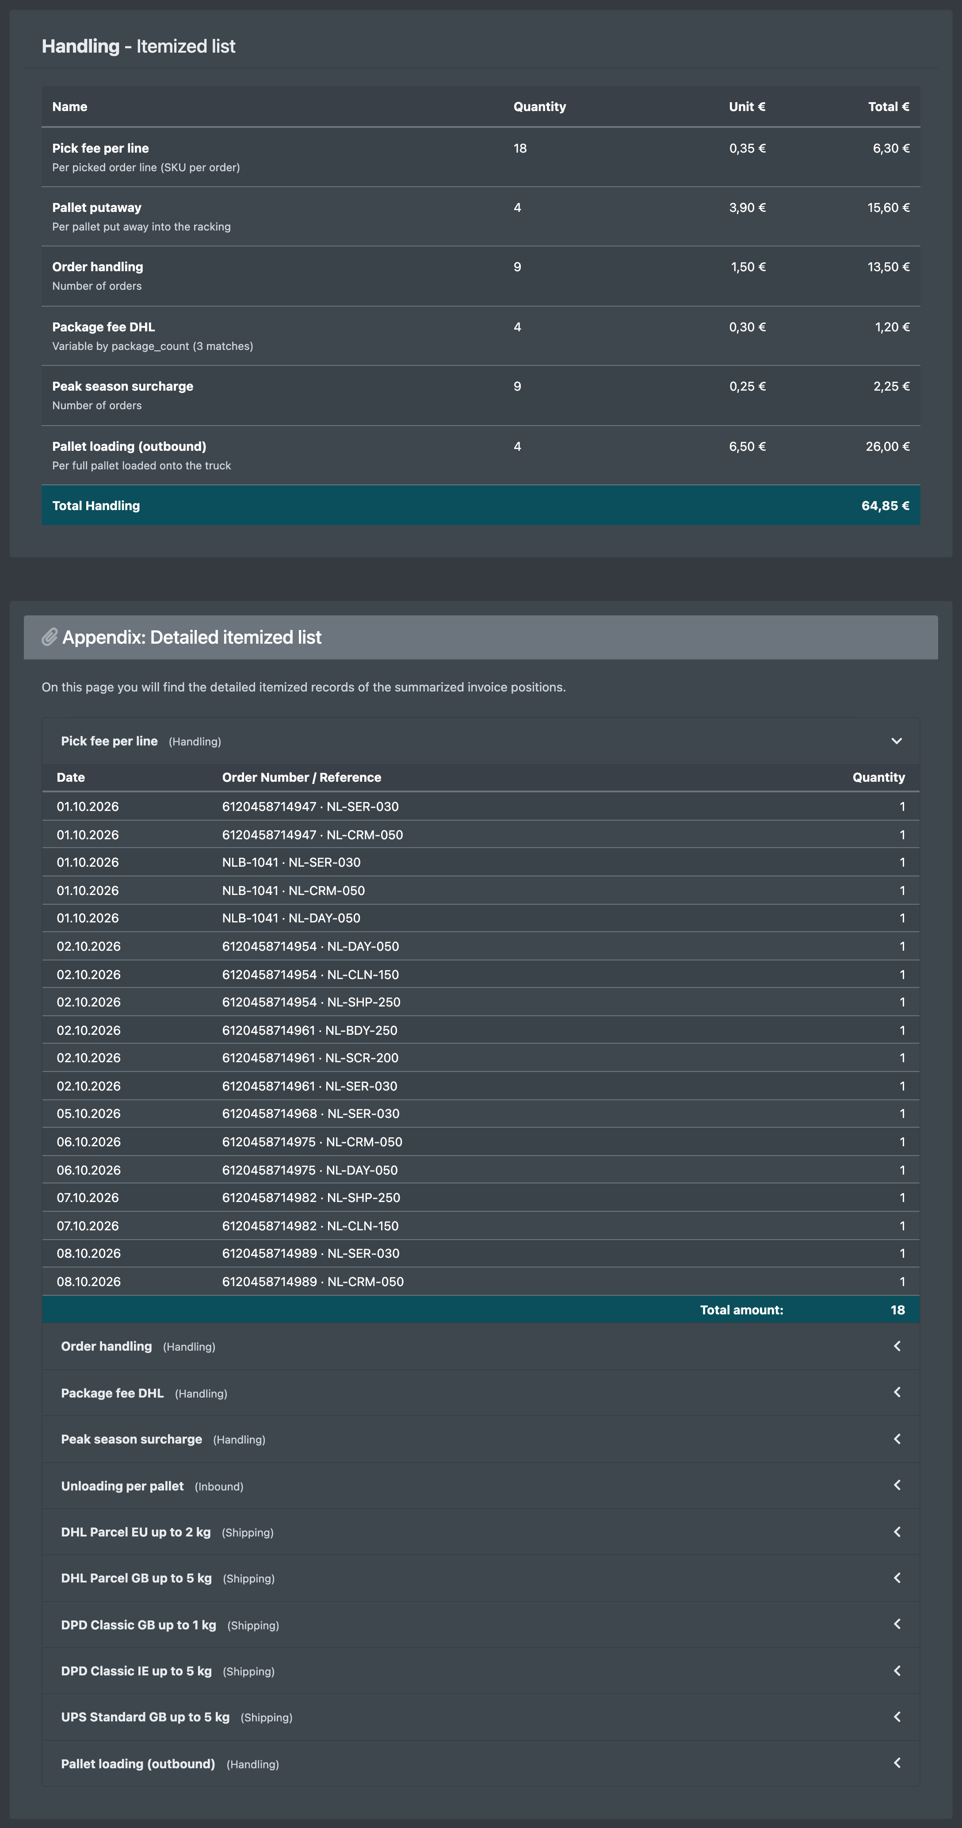This screenshot has width=962, height=1828.
Task: Select row 6120458714961 · NL-SCR-200
Action: (481, 1058)
